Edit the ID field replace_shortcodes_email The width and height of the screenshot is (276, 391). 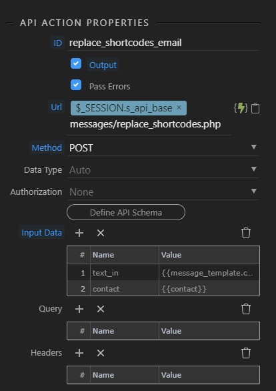163,43
